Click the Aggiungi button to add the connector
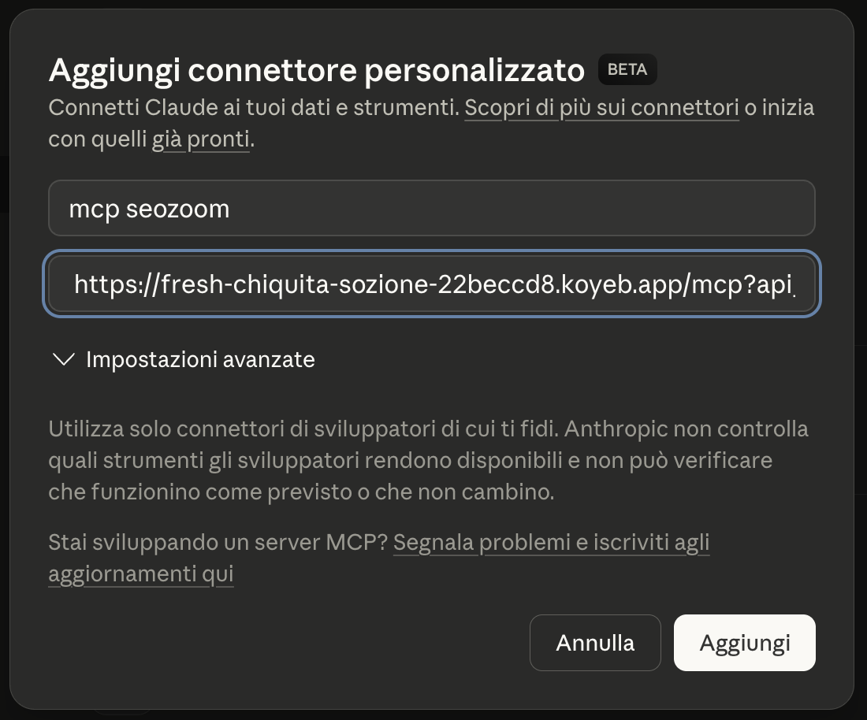867x720 pixels. 744,643
